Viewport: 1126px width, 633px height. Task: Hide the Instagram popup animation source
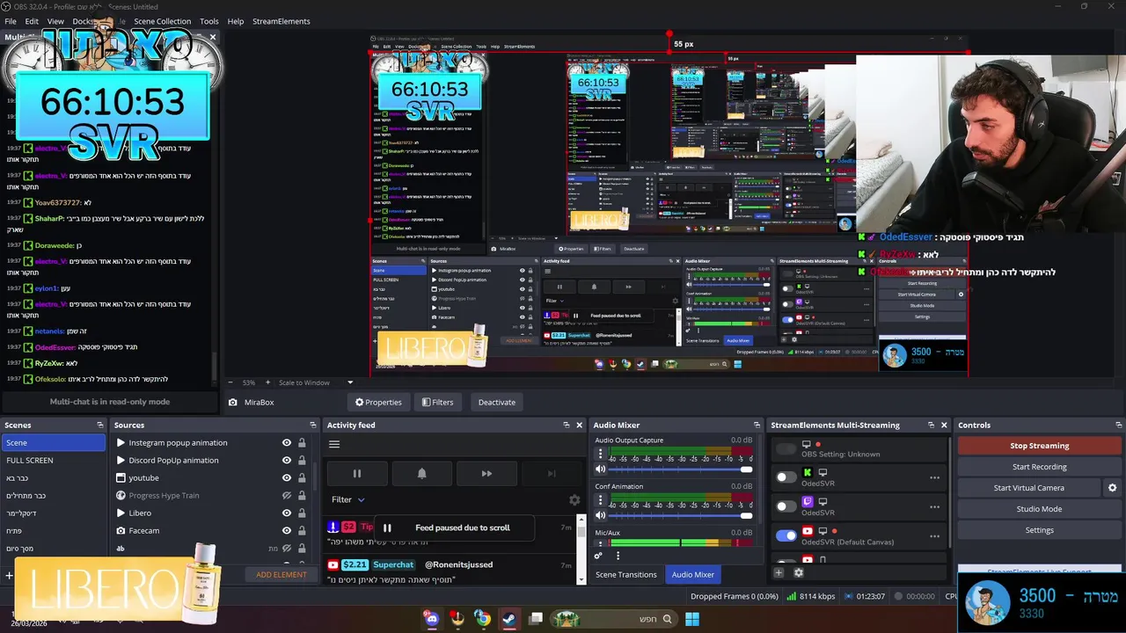click(287, 443)
